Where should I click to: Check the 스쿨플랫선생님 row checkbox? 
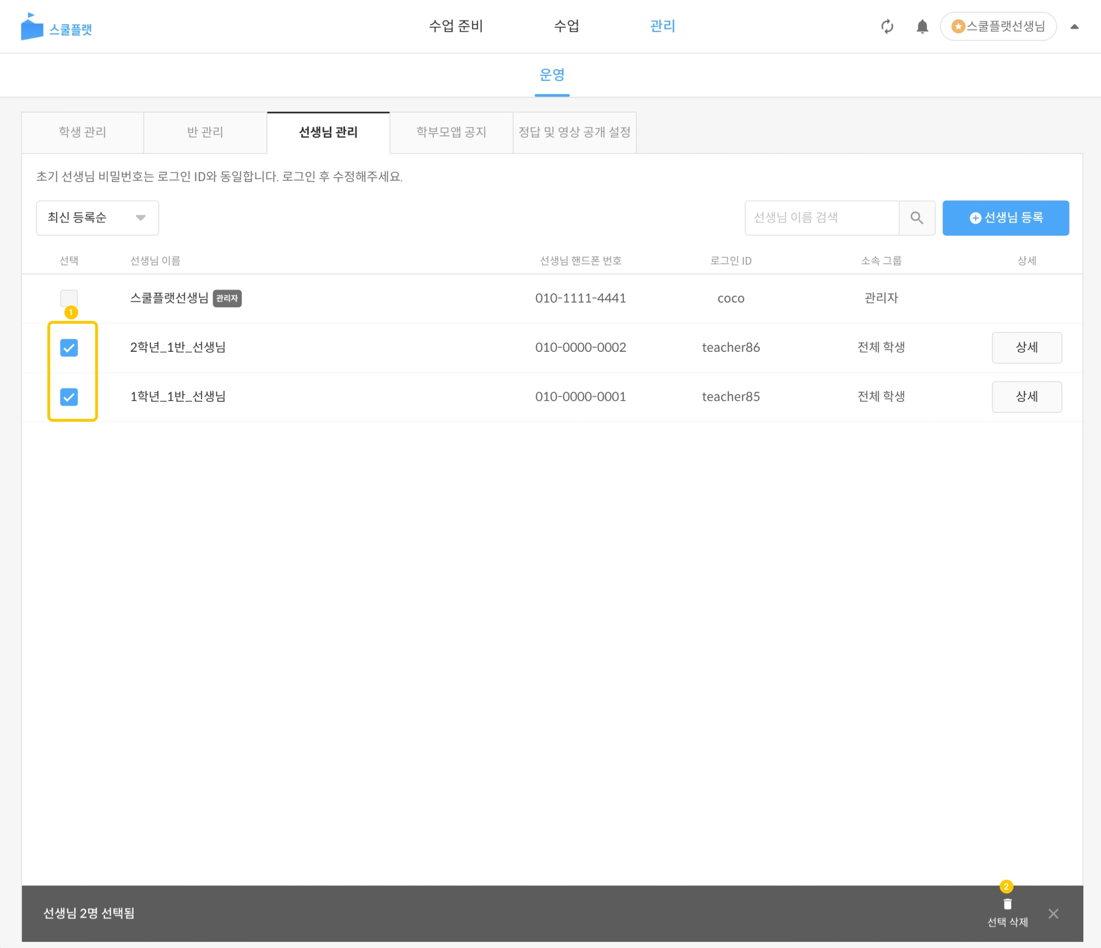point(69,298)
